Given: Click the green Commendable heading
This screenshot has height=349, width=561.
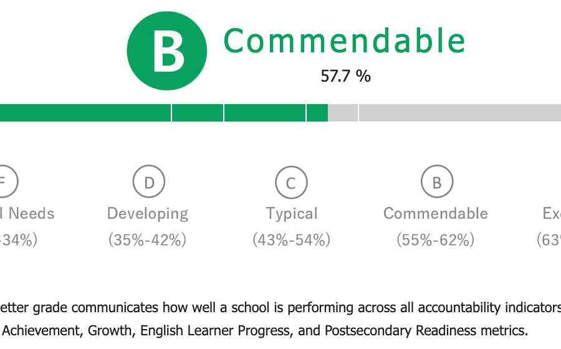Looking at the screenshot, I should click(344, 41).
